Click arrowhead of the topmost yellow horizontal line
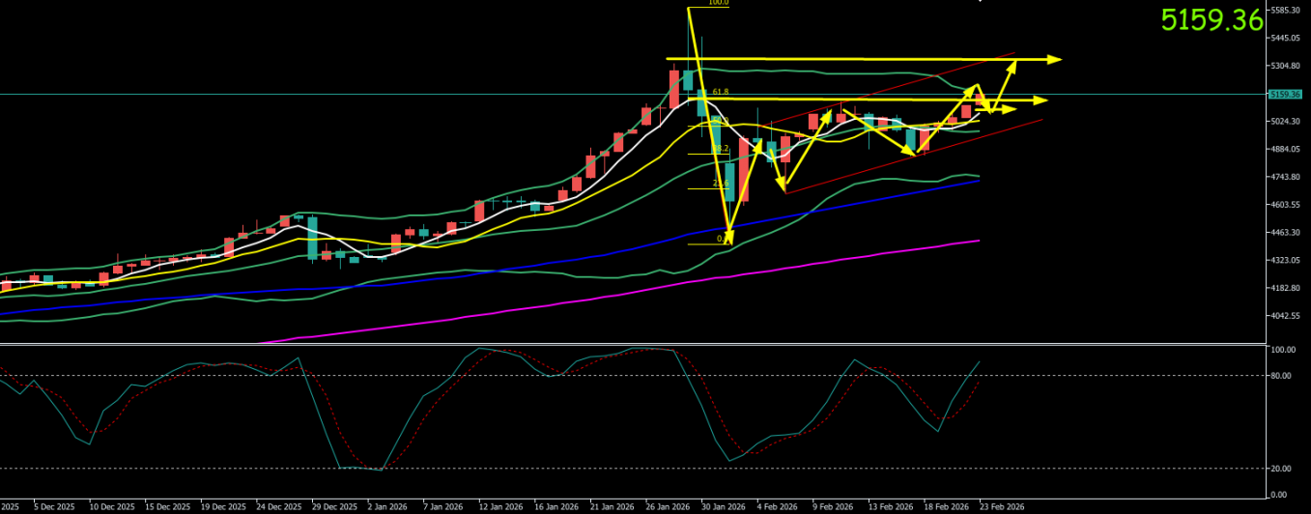Viewport: 1311px width, 514px height. click(1056, 60)
